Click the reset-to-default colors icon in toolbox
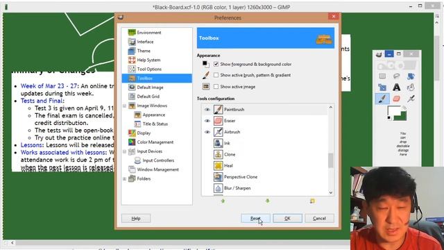444x250 pixels. tap(389, 117)
